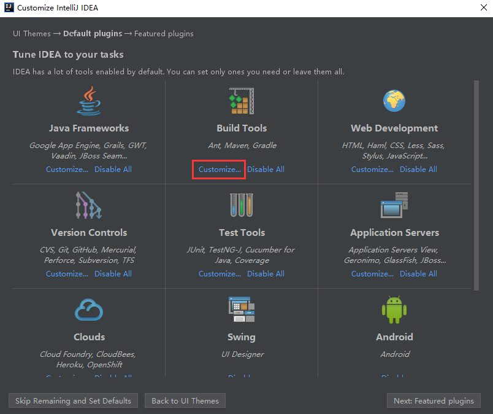493x414 pixels.
Task: Go back to UI Themes step
Action: click(185, 400)
